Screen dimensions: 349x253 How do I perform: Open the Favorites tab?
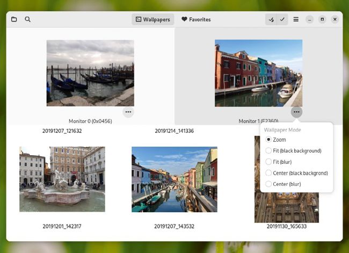[x=196, y=19]
